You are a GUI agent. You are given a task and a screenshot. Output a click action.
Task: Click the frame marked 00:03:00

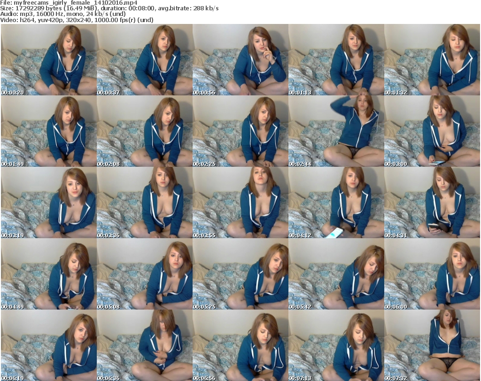(432, 131)
